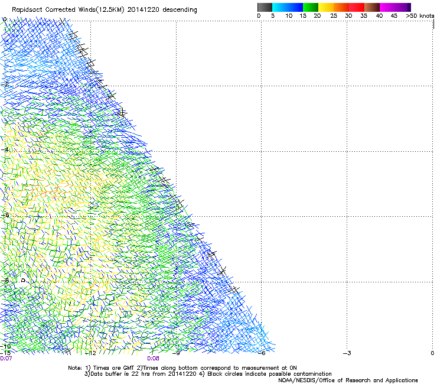Viewport: 437px width, 384px height.
Task: Click the '>50 knots' legend label
Action: [x=420, y=16]
